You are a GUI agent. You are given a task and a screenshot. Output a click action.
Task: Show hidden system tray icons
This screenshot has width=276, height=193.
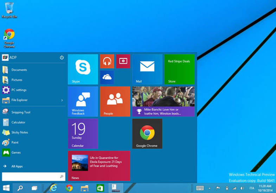210,188
